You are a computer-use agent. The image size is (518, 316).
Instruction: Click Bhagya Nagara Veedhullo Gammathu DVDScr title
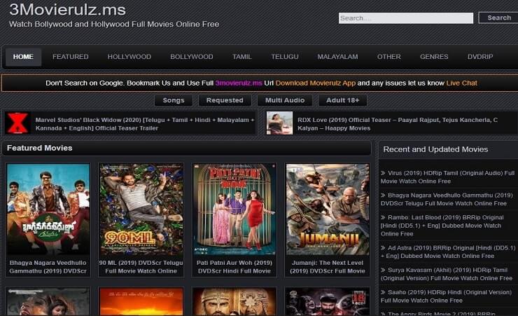click(48, 267)
